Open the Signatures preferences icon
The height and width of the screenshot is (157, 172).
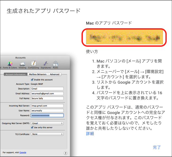46,65
